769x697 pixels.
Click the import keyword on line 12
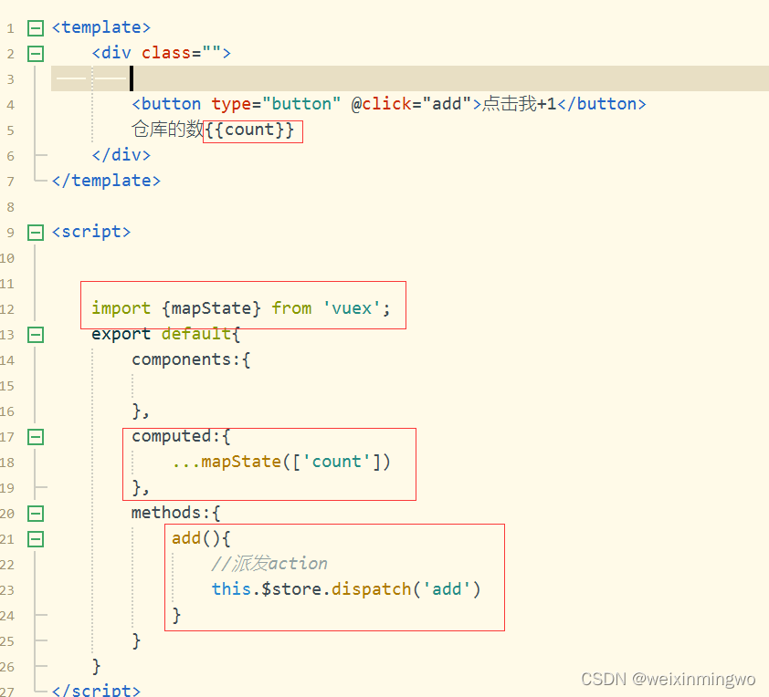click(121, 308)
